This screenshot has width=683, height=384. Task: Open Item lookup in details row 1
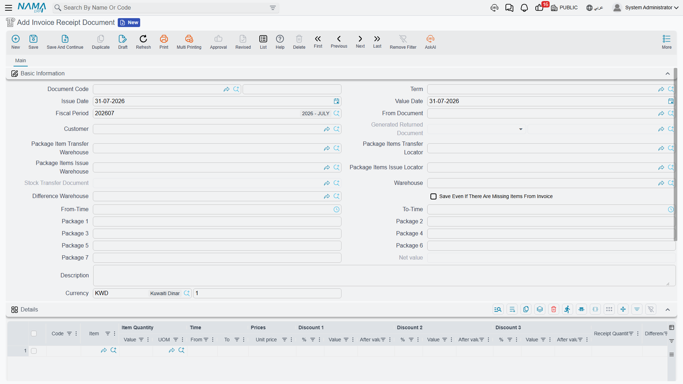pos(113,350)
